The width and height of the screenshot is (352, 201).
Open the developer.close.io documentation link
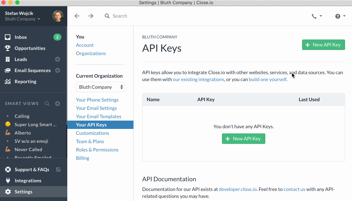pyautogui.click(x=238, y=189)
